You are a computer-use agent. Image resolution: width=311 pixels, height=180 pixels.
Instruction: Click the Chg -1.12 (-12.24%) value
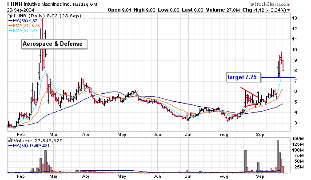pos(264,10)
